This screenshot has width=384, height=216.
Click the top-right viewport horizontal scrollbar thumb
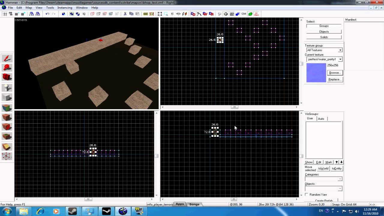[235, 107]
